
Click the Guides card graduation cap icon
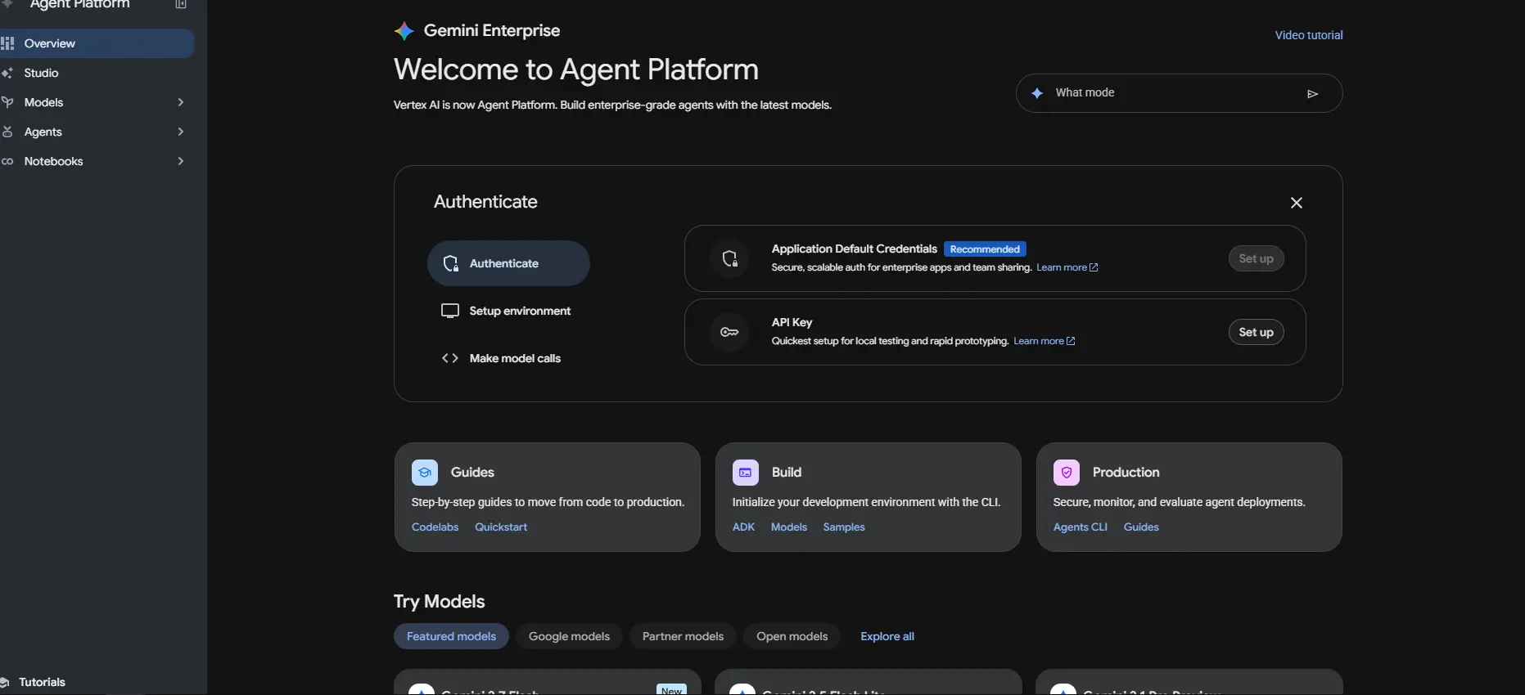tap(425, 473)
